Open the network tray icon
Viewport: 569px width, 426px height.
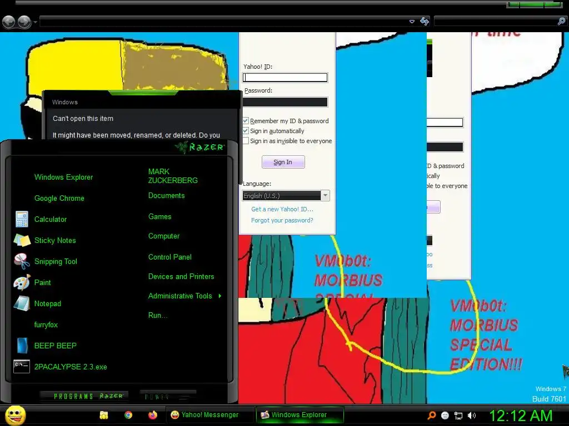[458, 415]
